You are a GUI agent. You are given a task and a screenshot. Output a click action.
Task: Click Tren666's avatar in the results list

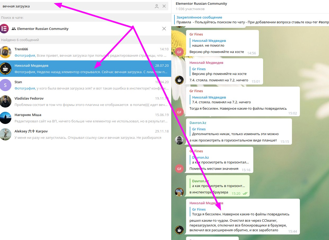coord(6,52)
